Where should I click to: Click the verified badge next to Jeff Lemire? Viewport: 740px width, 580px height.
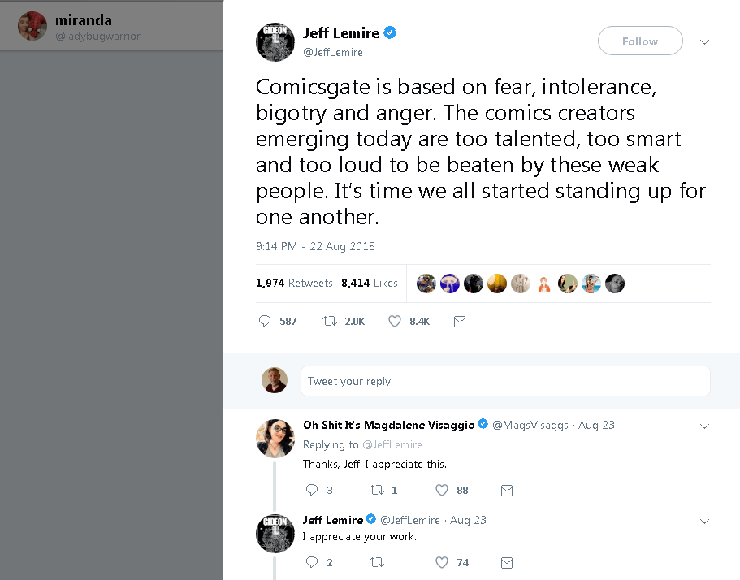(390, 32)
